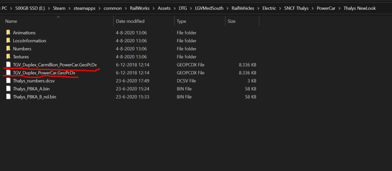Image resolution: width=392 pixels, height=171 pixels.
Task: Click the TGV_Duplex_Carmillion_PowerCar file icon
Action: click(x=8, y=65)
